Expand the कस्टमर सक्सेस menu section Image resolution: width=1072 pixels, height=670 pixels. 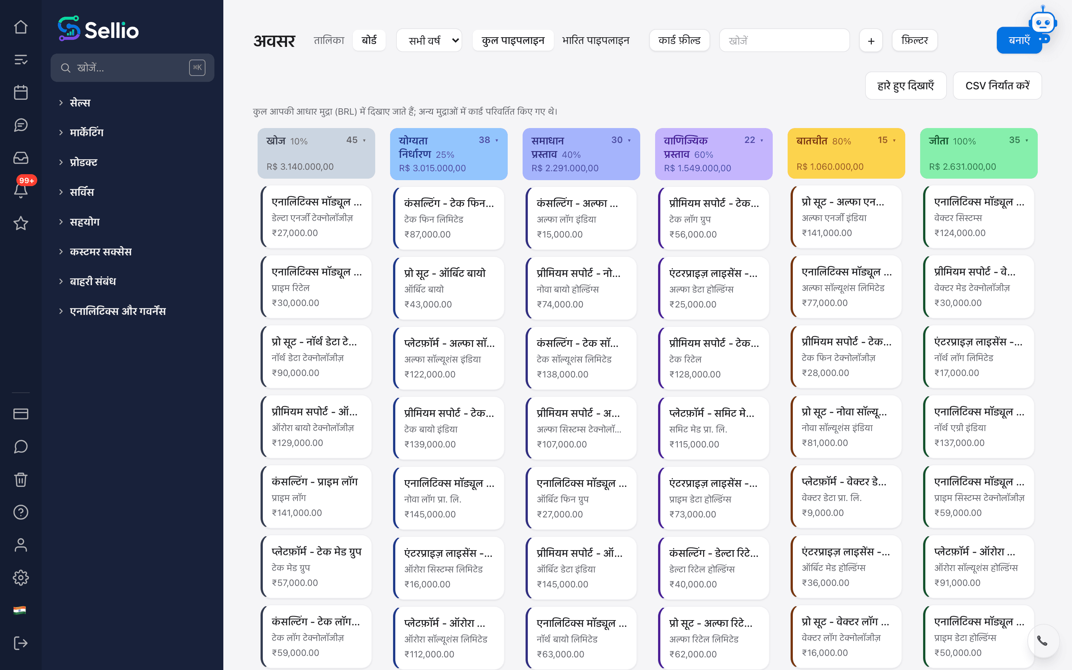pyautogui.click(x=100, y=251)
